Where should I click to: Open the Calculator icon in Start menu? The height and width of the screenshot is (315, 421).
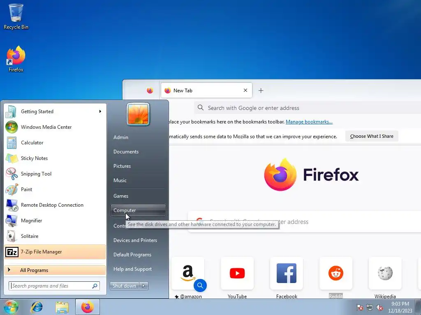coord(12,142)
